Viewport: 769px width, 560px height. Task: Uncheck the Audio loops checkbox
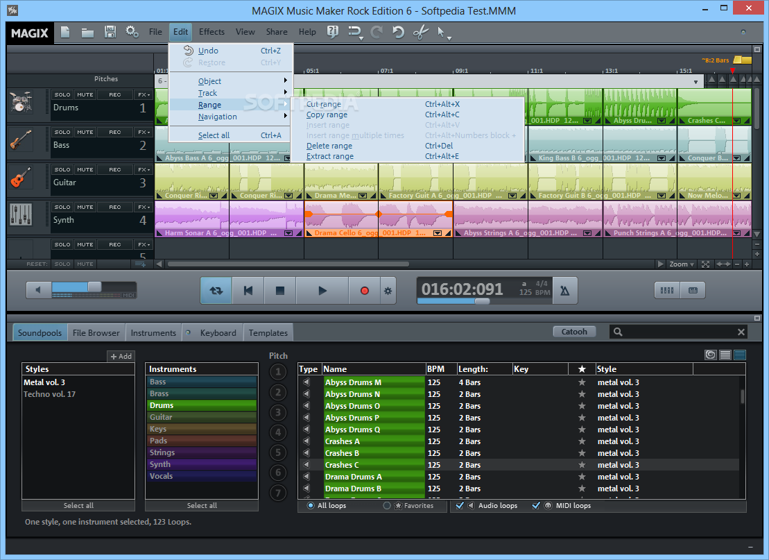pyautogui.click(x=460, y=505)
